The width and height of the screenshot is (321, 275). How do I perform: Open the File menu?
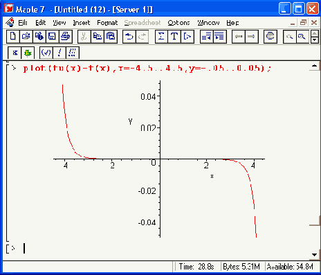(x=23, y=23)
